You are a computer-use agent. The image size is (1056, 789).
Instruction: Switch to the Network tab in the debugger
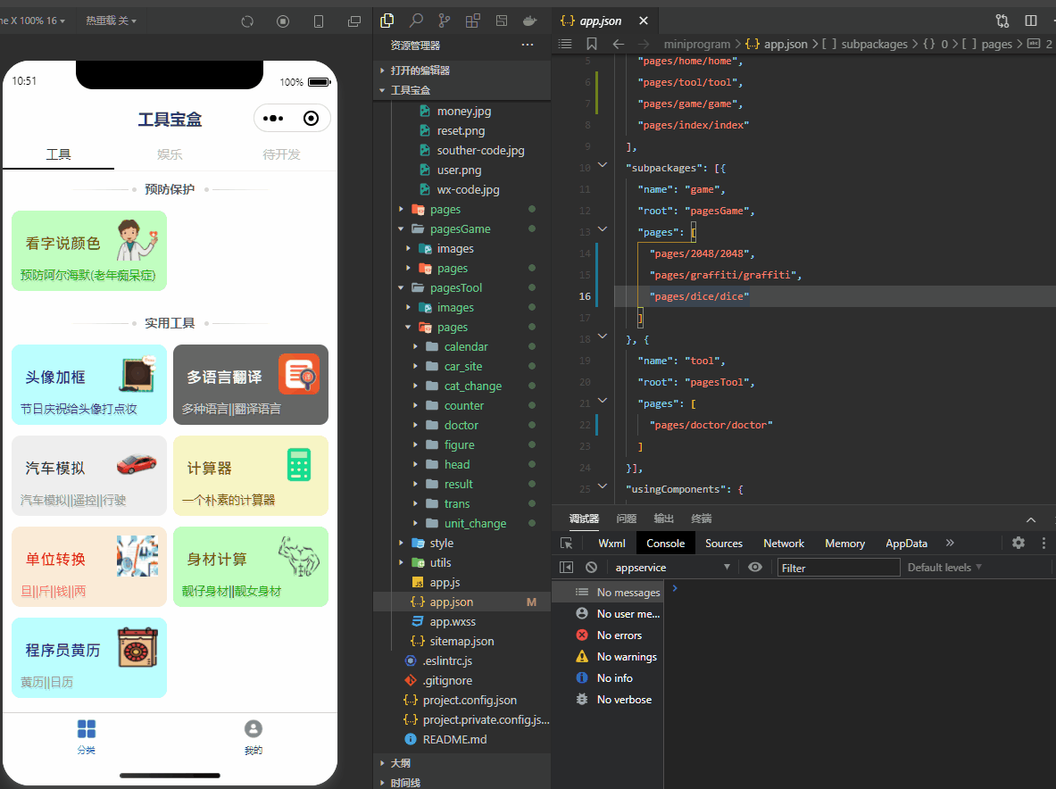click(x=783, y=543)
